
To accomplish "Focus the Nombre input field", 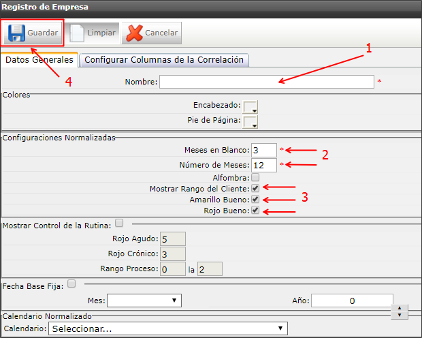I will tap(266, 82).
